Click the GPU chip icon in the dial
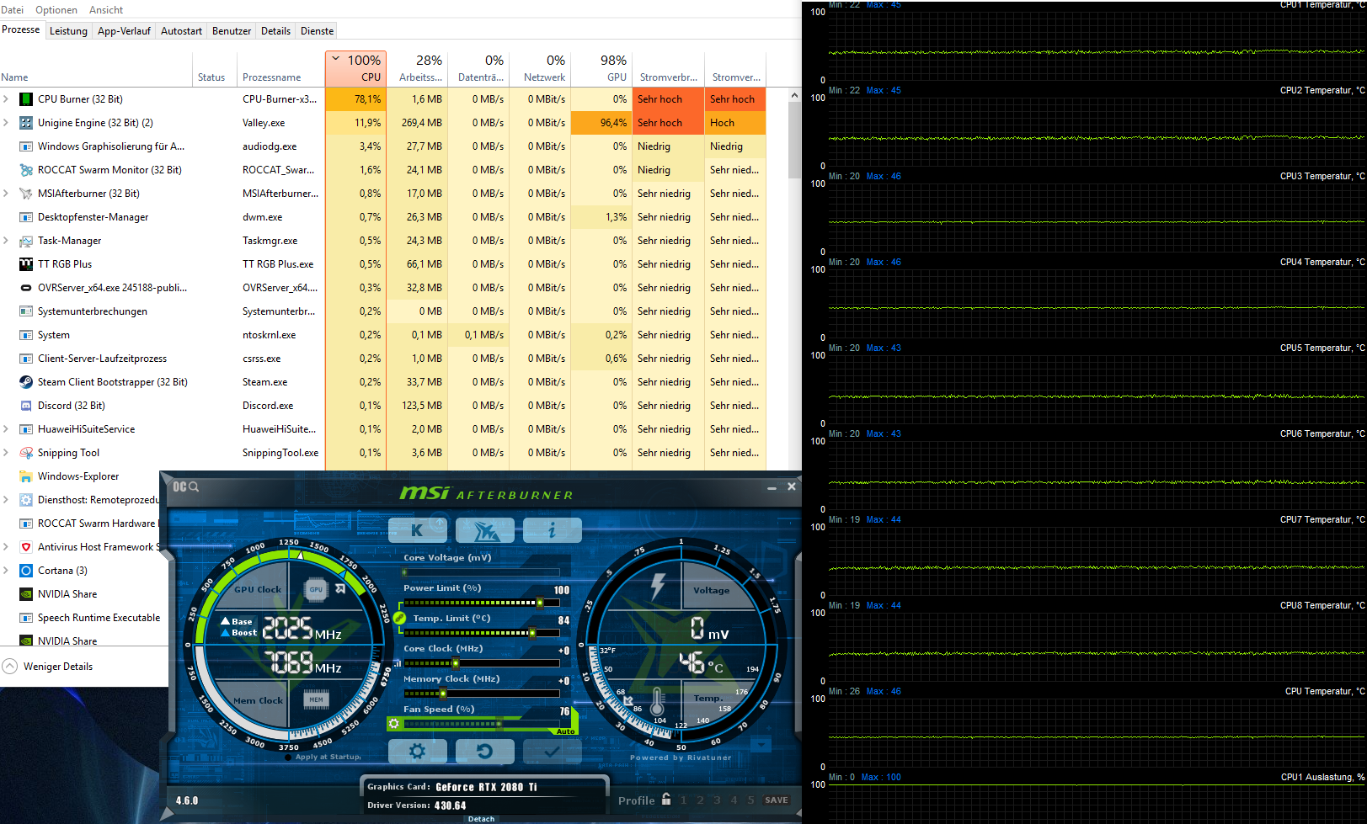1367x824 pixels. [x=316, y=589]
